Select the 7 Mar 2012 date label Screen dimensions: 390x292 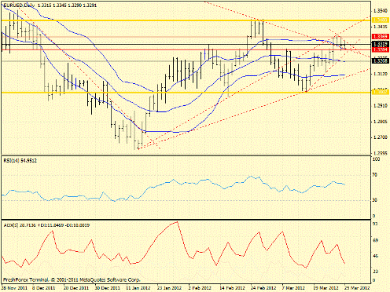click(x=293, y=288)
